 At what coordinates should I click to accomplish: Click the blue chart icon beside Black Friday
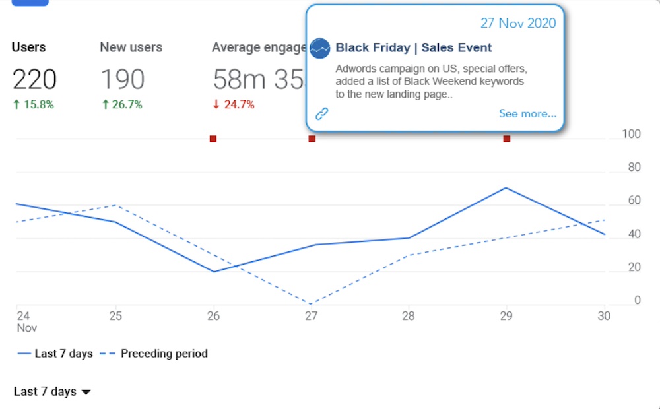[x=320, y=48]
